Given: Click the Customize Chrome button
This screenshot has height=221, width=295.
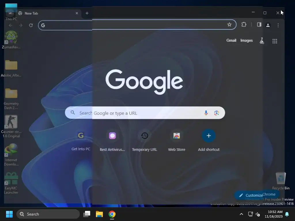Looking at the screenshot, I should (257, 195).
